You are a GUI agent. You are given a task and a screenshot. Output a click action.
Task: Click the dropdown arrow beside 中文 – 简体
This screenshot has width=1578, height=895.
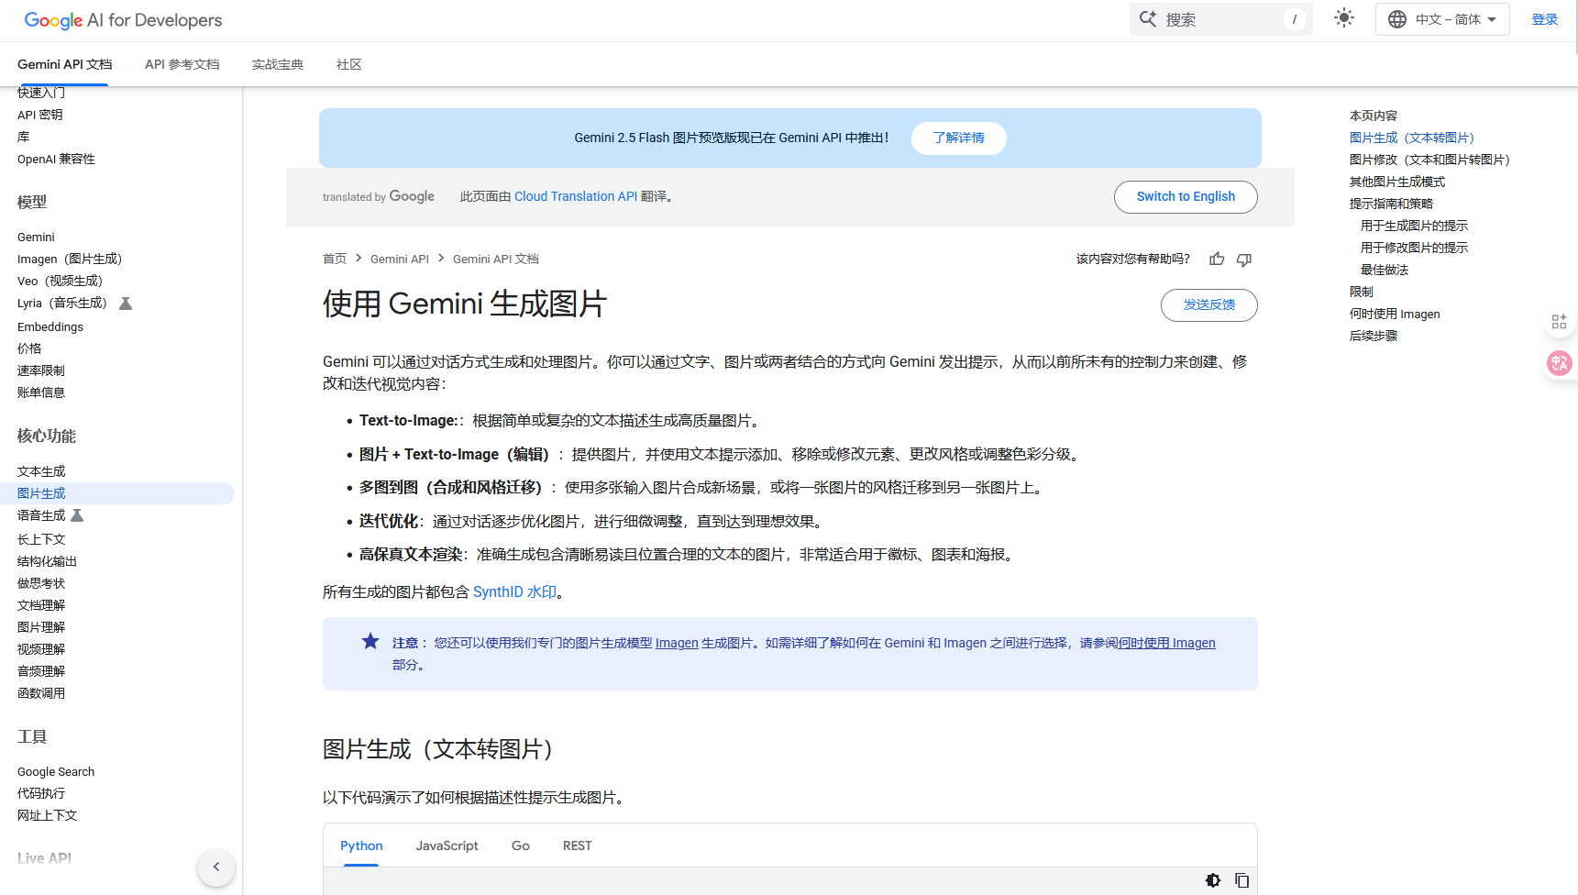coord(1492,19)
